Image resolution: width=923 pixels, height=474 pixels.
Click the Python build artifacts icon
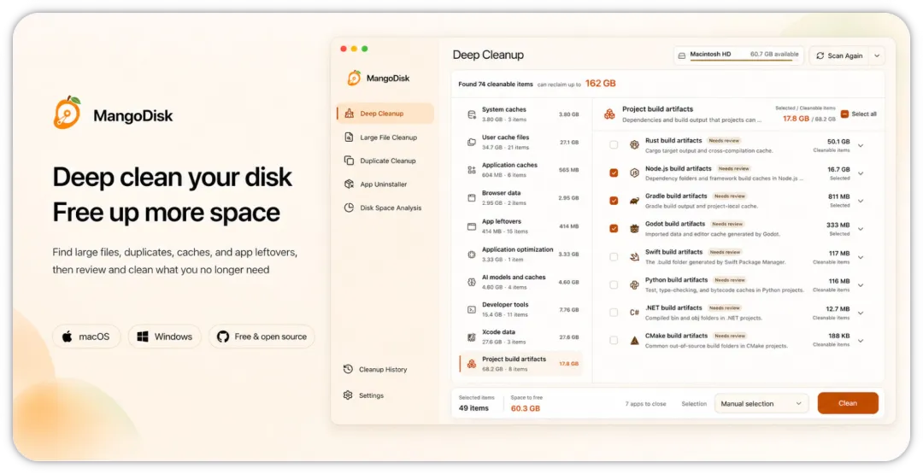pyautogui.click(x=634, y=284)
